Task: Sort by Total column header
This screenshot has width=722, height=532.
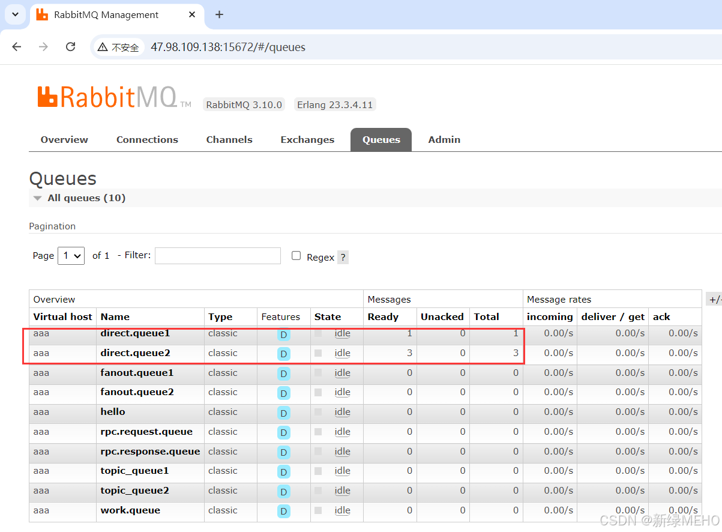Action: click(x=486, y=316)
